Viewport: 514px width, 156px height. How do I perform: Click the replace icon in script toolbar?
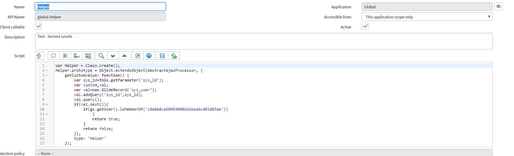[x=77, y=55]
